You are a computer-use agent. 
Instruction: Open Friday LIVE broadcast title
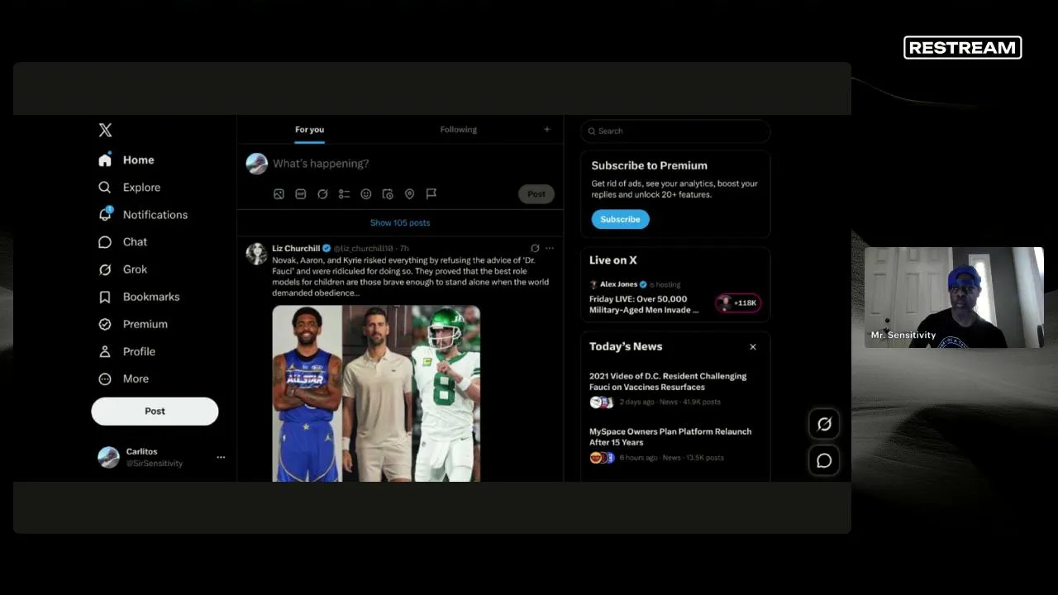(x=644, y=304)
